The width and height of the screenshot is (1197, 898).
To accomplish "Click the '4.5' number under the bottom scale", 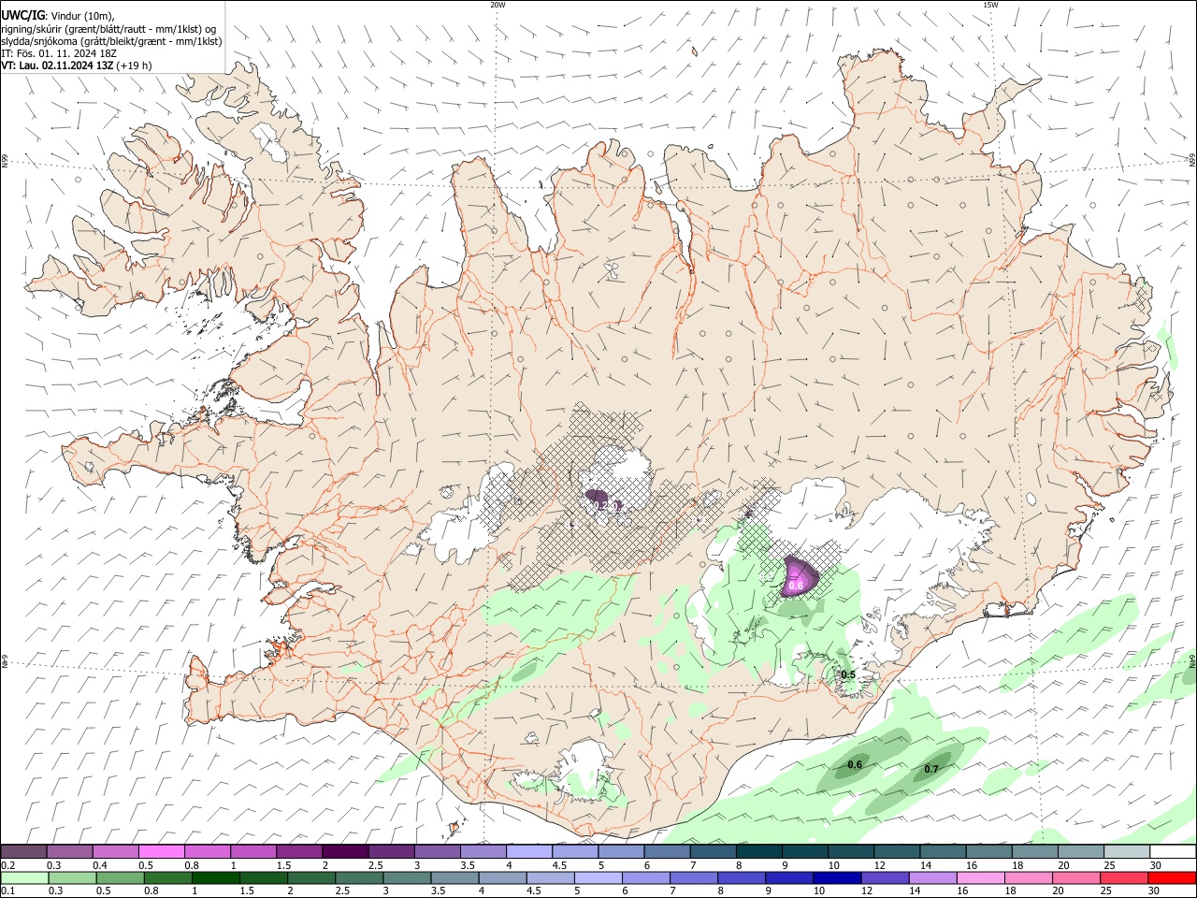I will (533, 891).
